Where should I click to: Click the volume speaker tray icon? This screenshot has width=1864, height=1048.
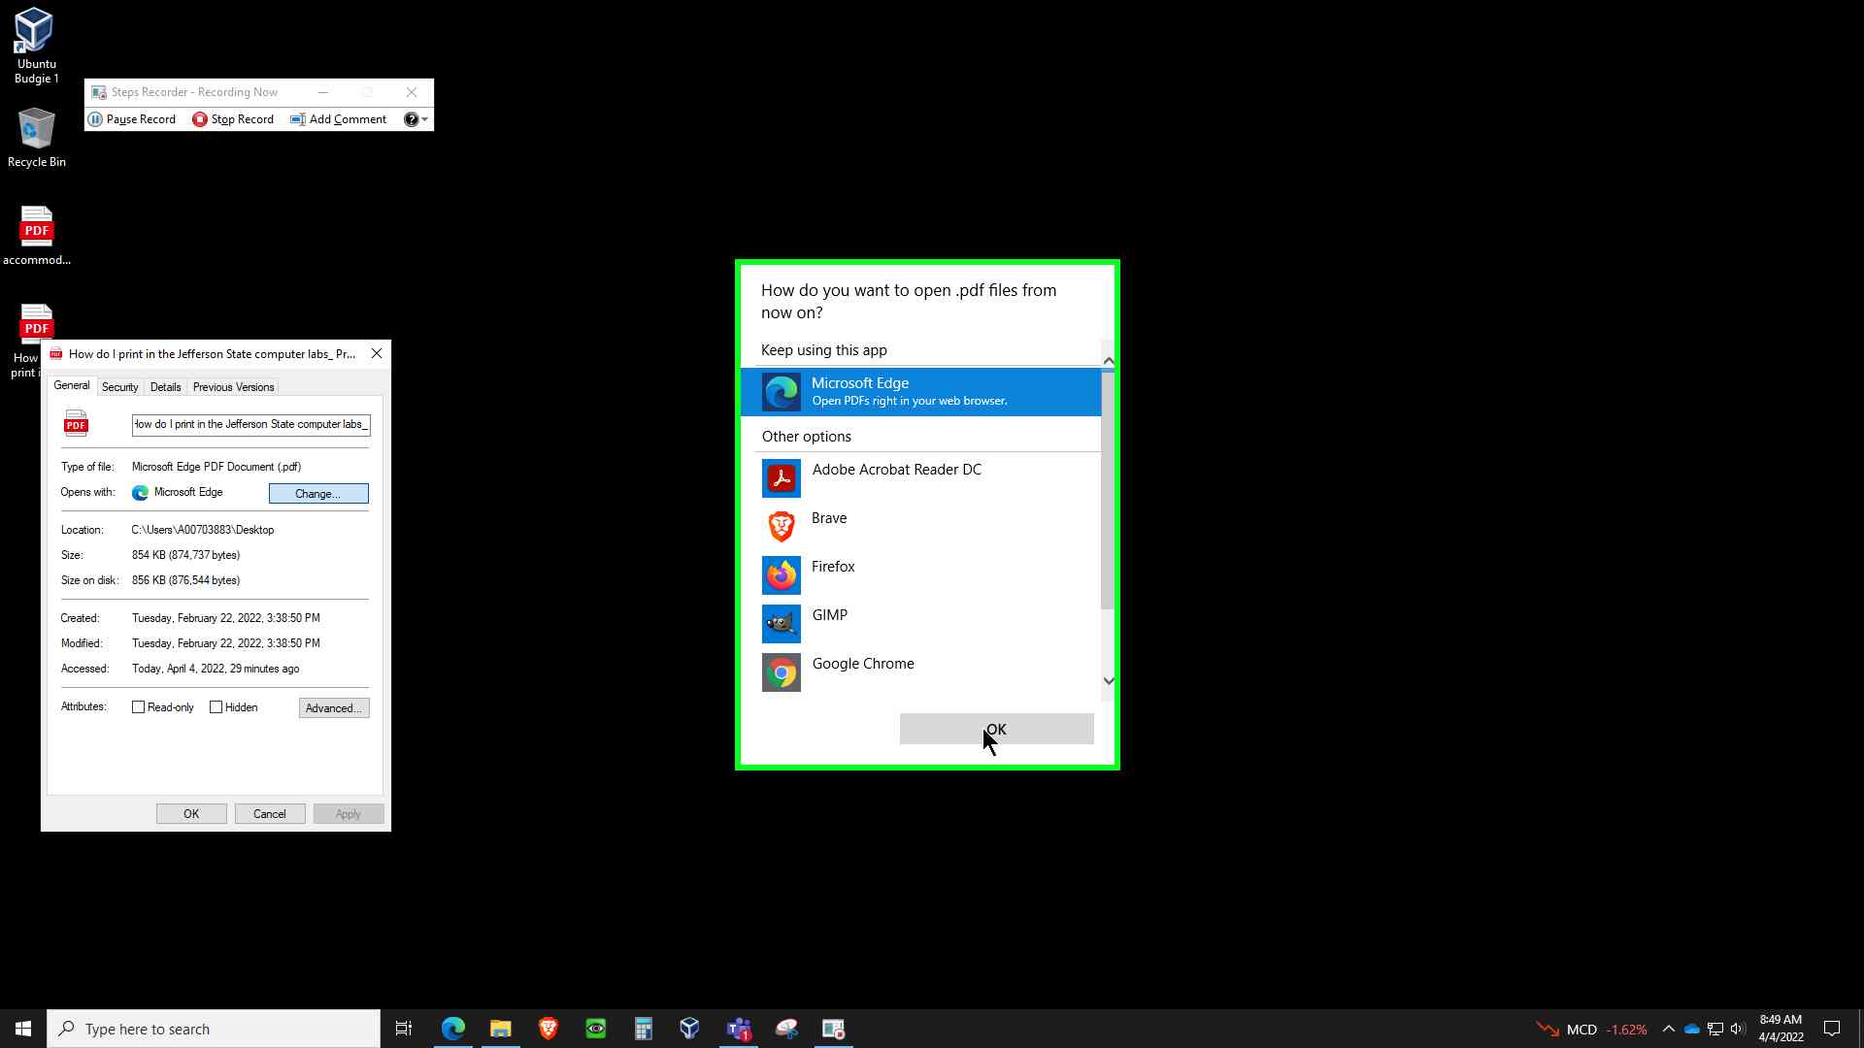click(1738, 1029)
